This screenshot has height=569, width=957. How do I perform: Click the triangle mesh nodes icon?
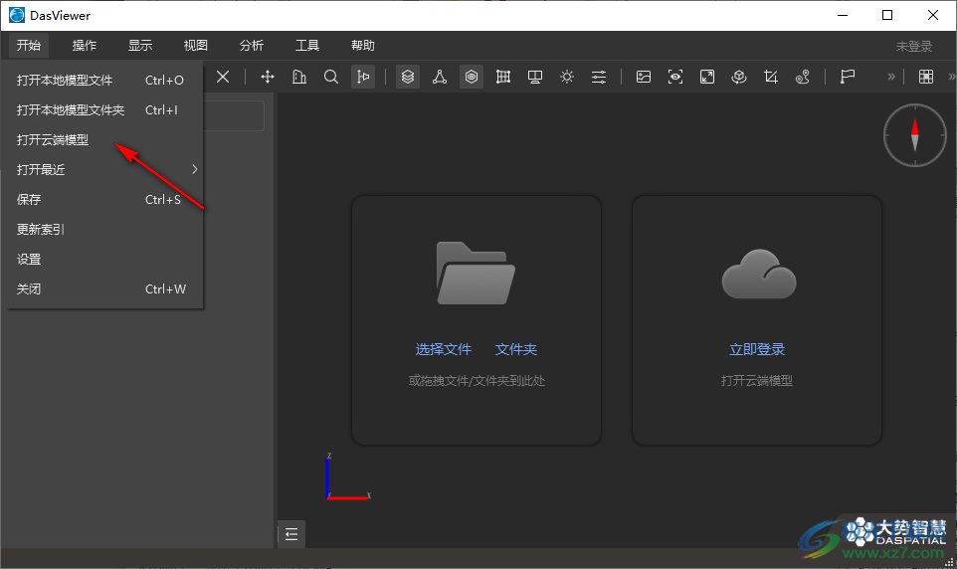coord(440,77)
